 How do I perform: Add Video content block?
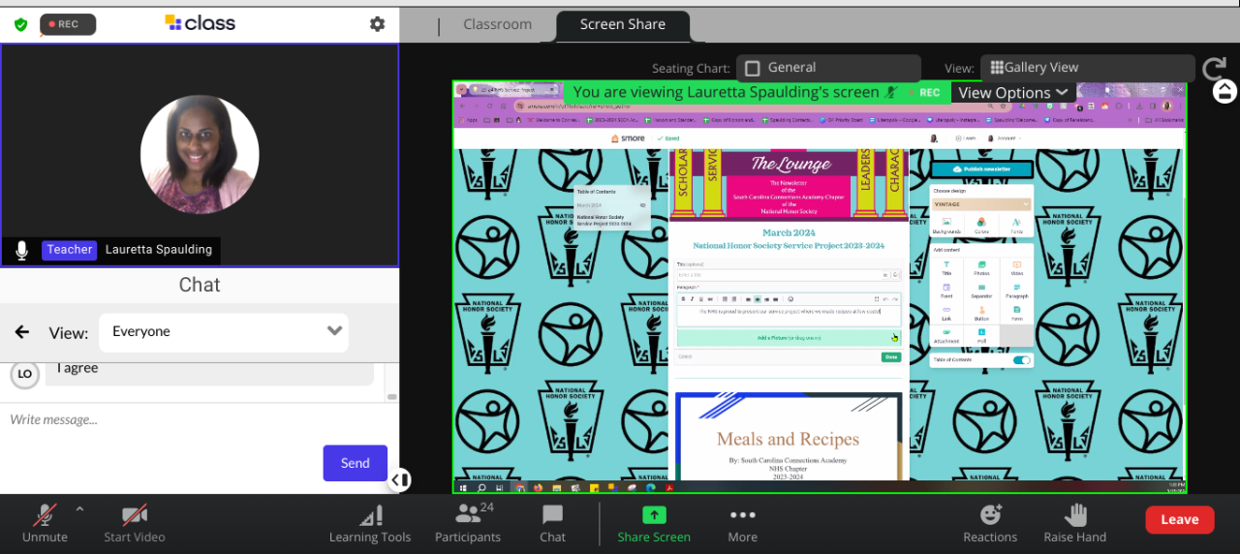coord(1016,268)
